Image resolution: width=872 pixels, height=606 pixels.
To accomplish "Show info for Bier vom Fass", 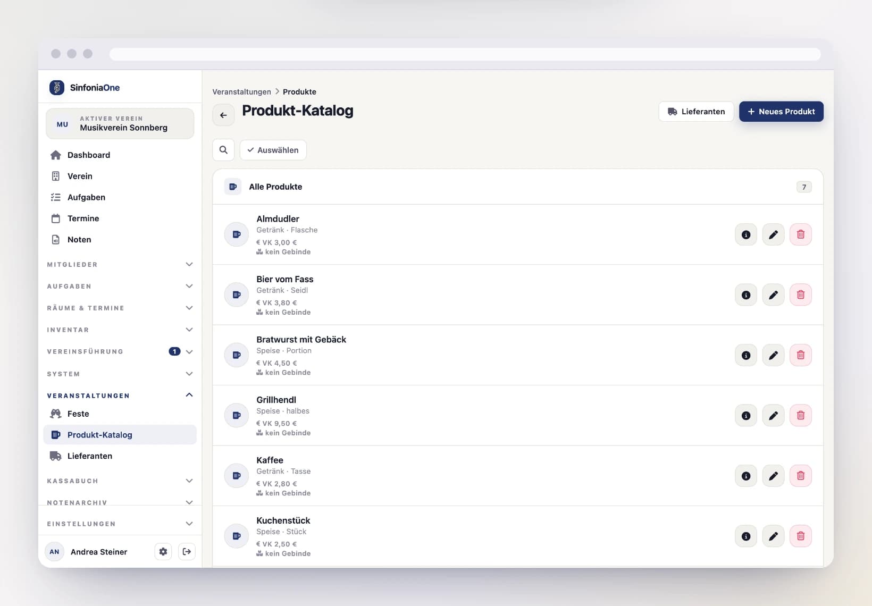I will pos(746,294).
